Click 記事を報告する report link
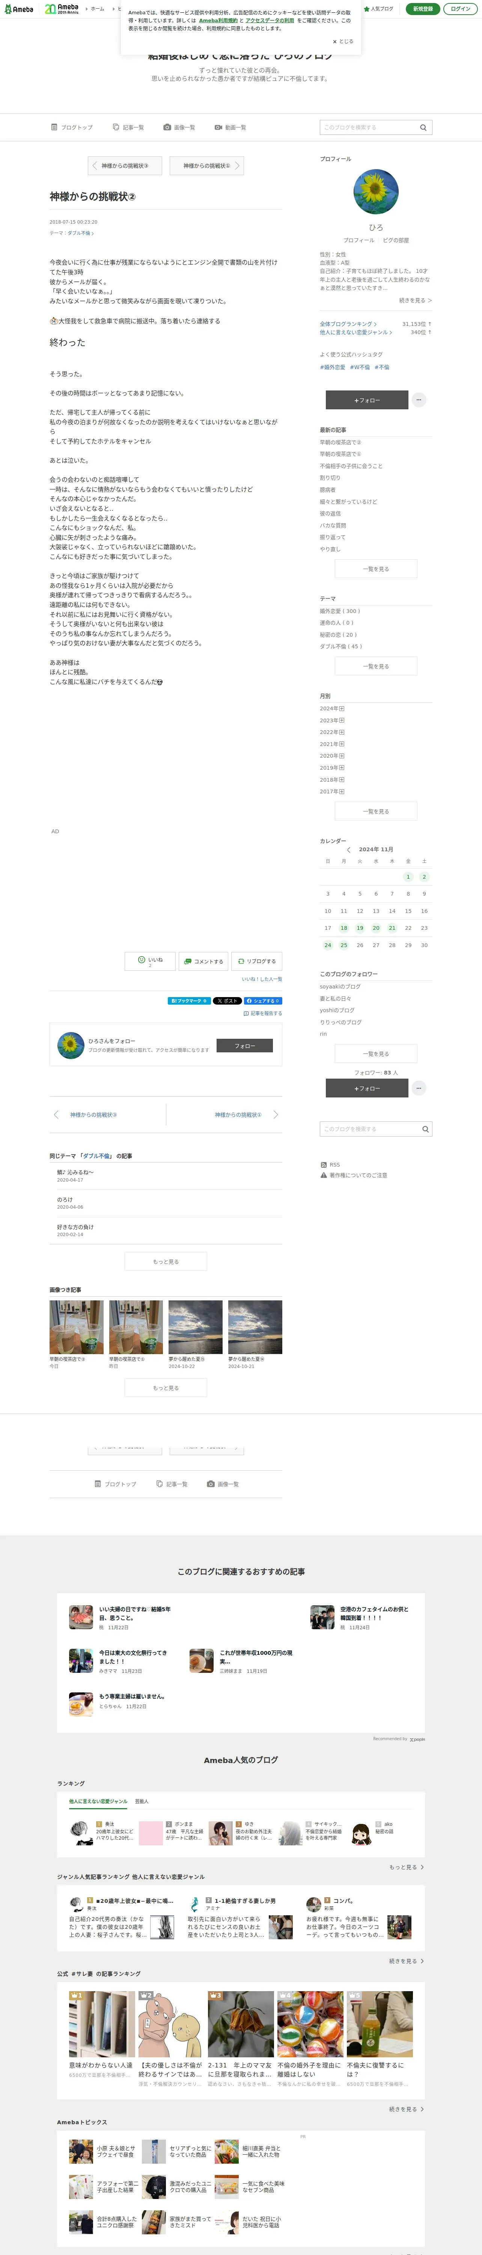The width and height of the screenshot is (482, 2255). click(262, 1013)
